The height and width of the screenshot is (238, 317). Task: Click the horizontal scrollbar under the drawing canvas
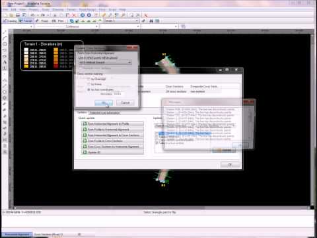tap(162, 208)
